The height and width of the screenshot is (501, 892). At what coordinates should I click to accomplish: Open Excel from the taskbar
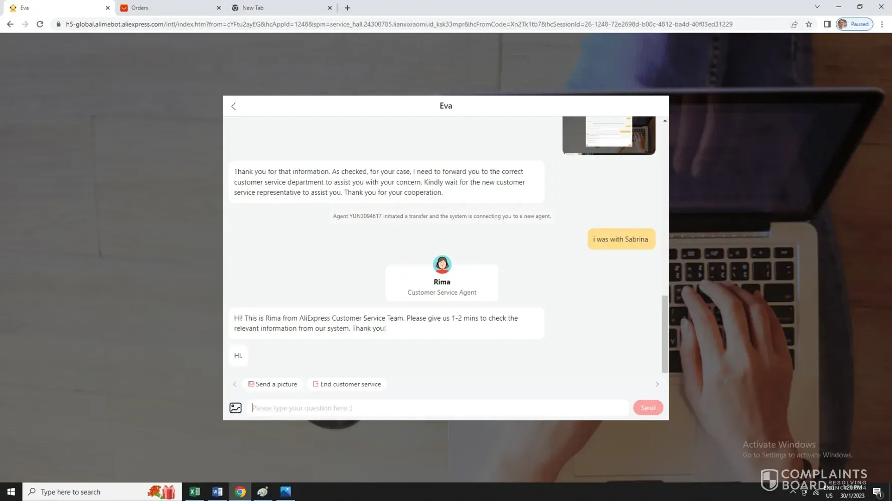195,492
